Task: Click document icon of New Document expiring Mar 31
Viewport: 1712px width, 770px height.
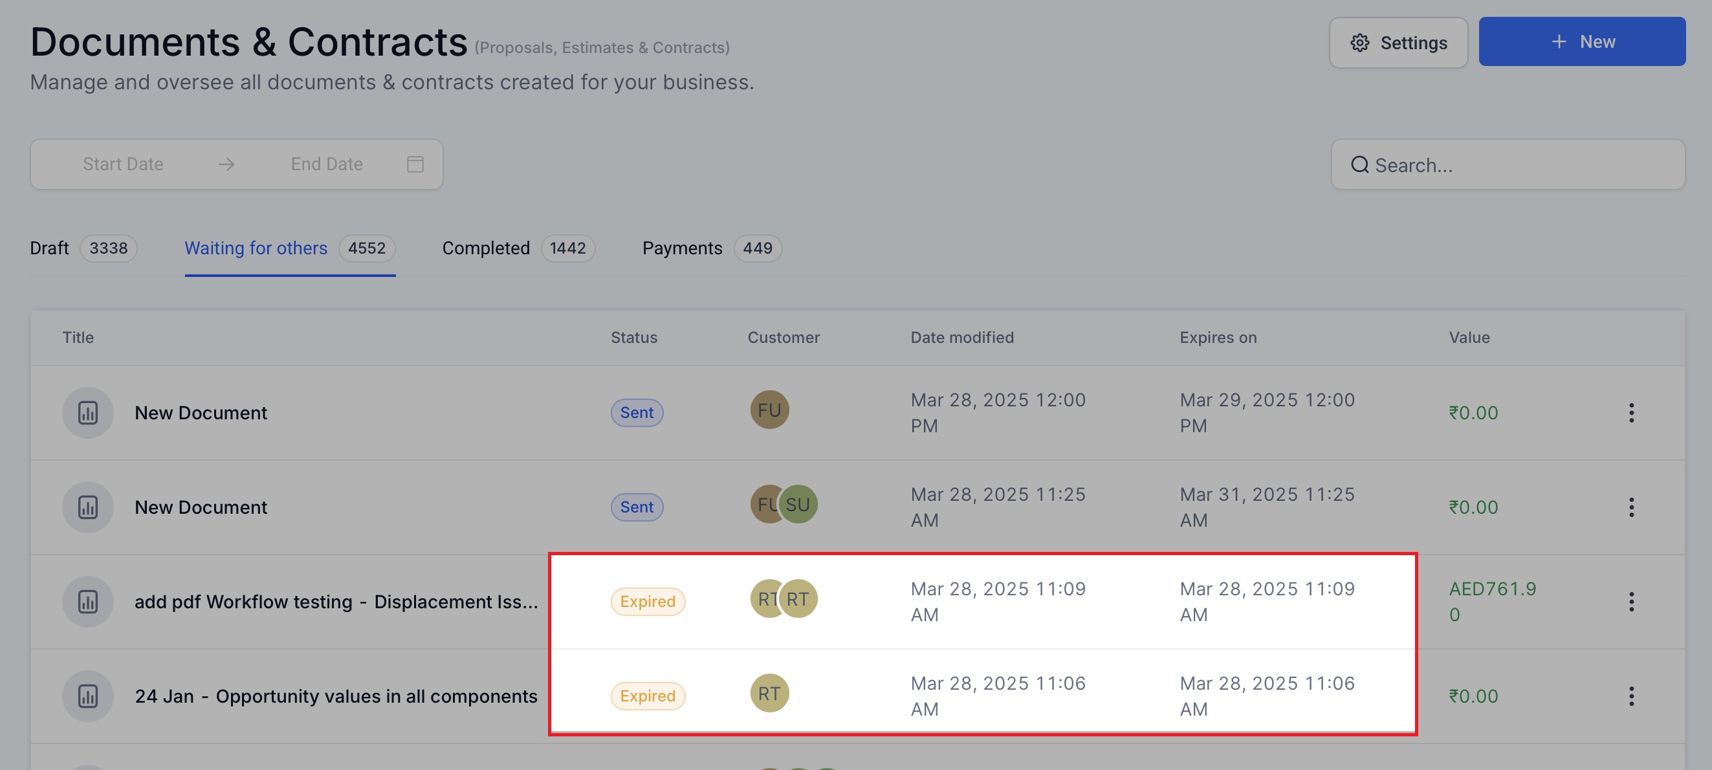Action: 88,507
